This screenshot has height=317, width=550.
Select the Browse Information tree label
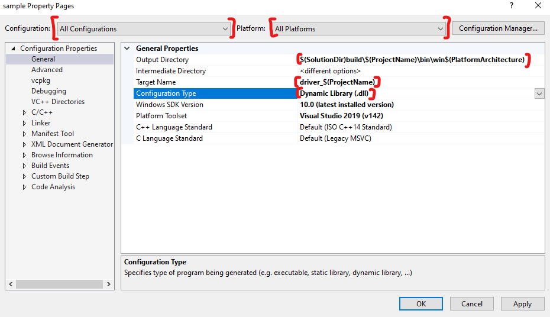coord(62,155)
